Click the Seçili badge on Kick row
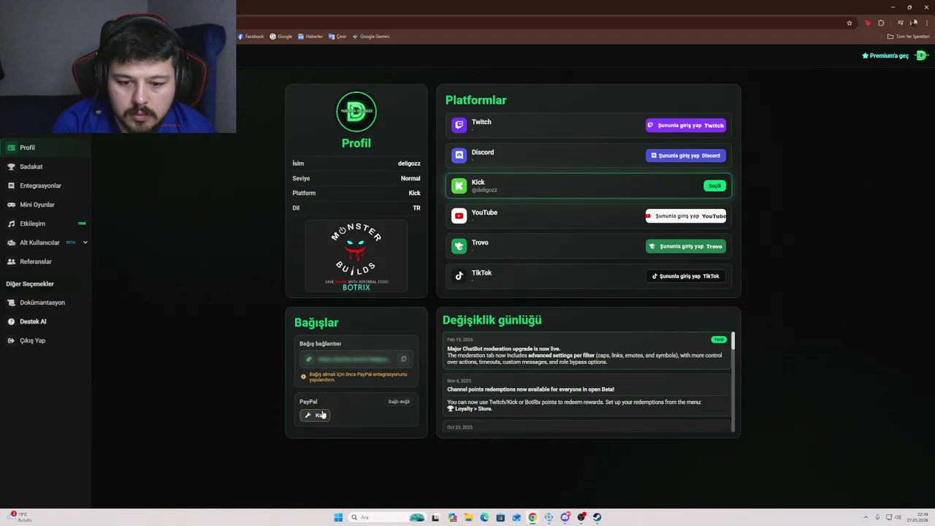This screenshot has height=526, width=935. point(714,186)
